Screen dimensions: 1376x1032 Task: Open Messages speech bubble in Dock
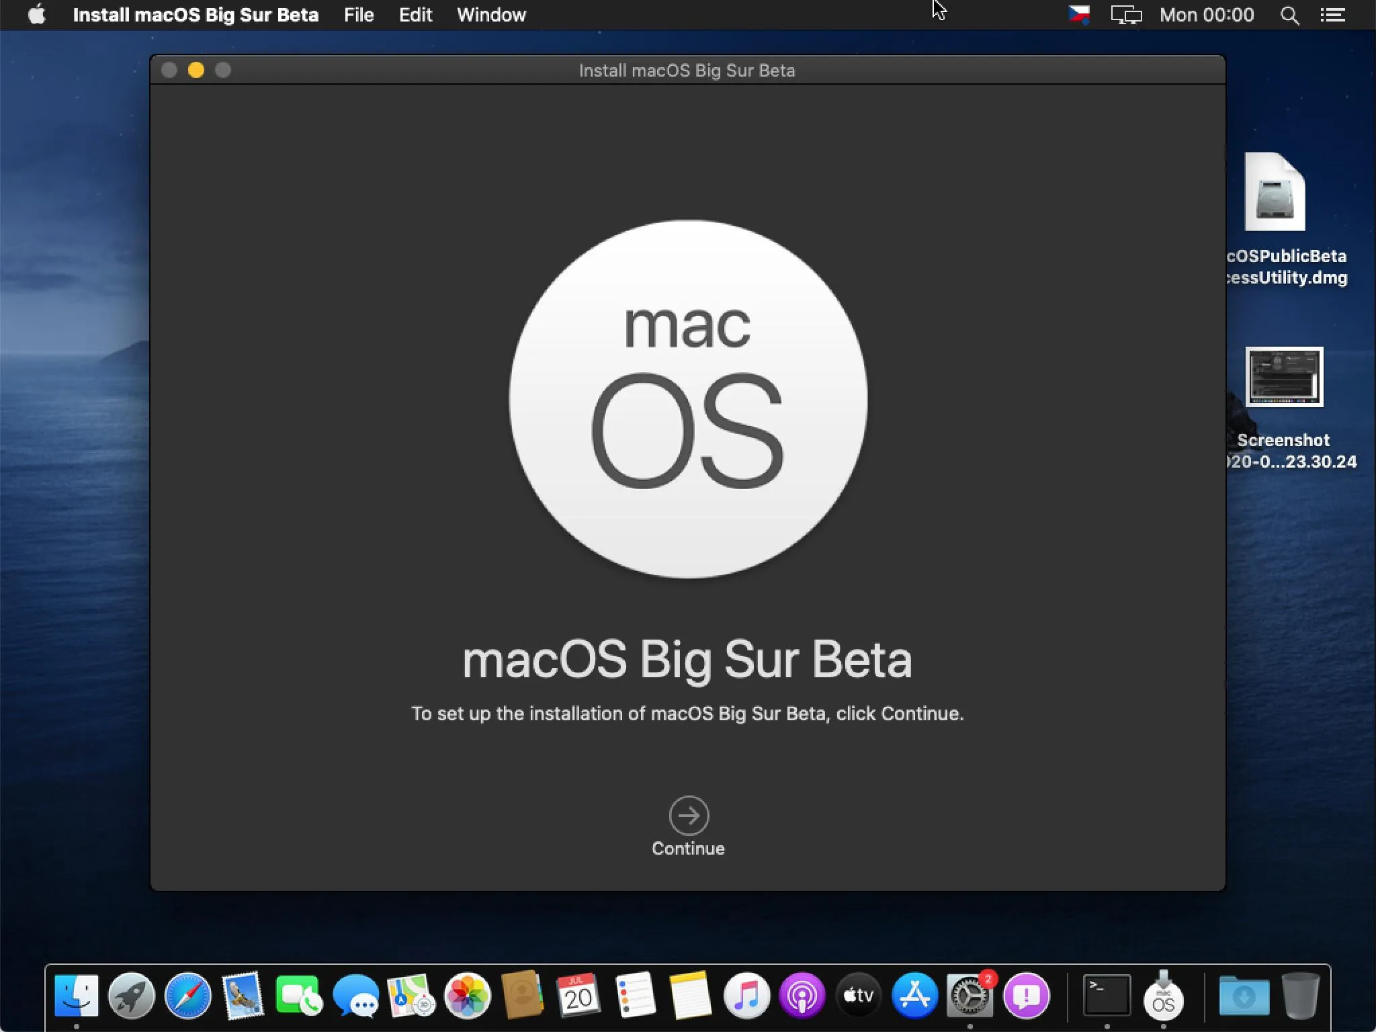tap(355, 995)
